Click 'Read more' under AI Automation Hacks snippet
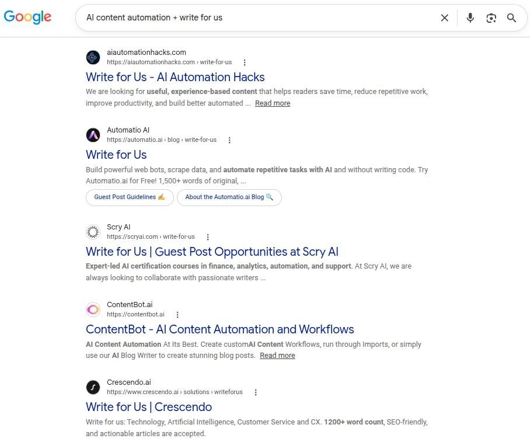The image size is (530, 442). [x=273, y=103]
